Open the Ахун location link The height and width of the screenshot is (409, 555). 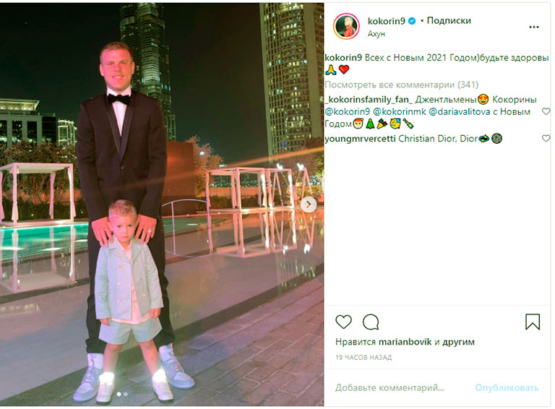click(377, 34)
